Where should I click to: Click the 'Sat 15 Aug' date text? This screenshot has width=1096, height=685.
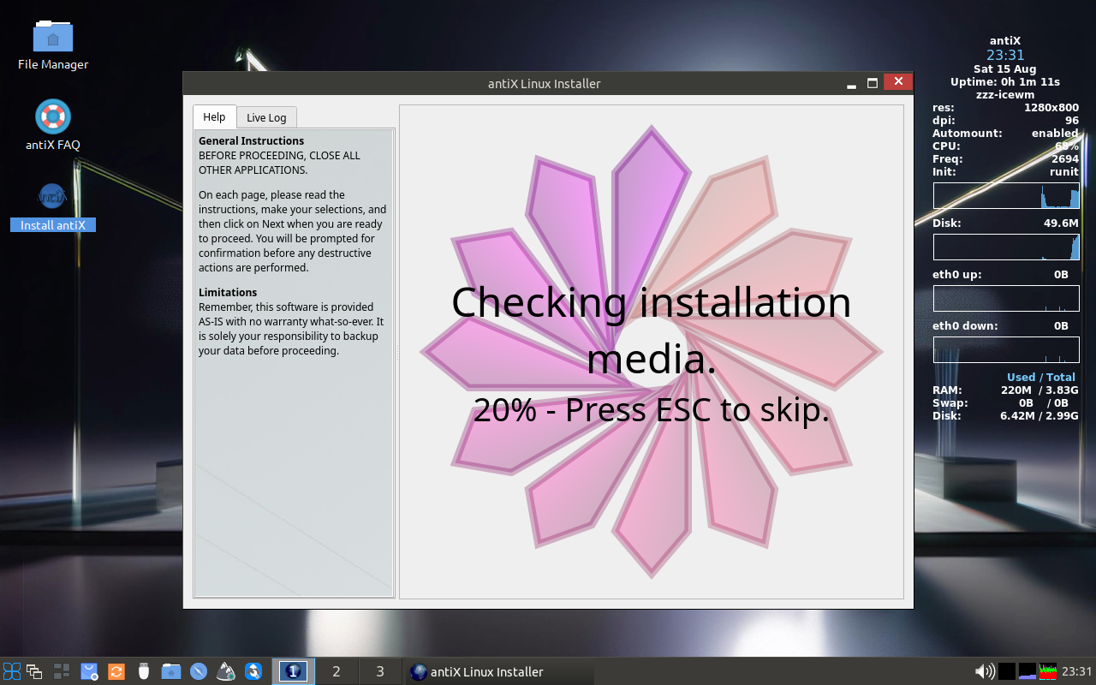coord(1005,69)
